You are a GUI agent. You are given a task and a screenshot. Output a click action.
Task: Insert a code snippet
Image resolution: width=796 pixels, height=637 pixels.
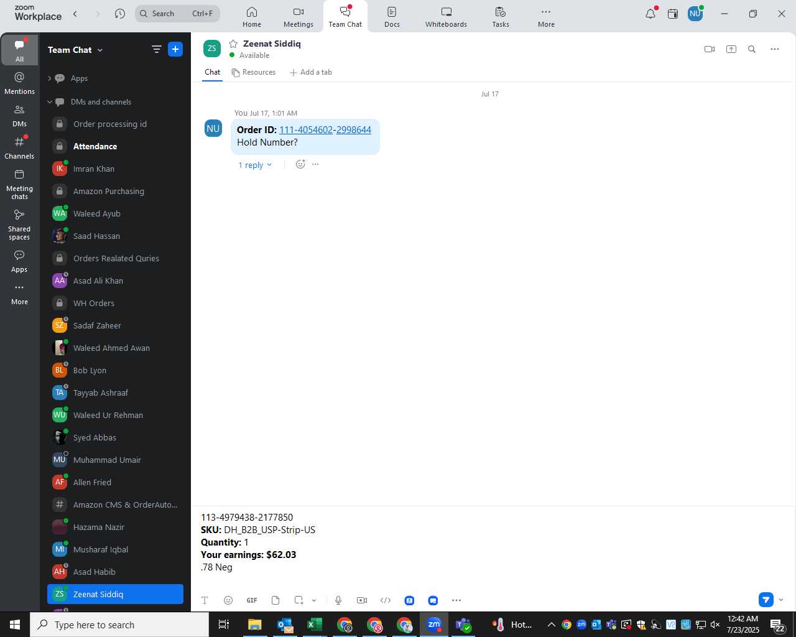(386, 600)
